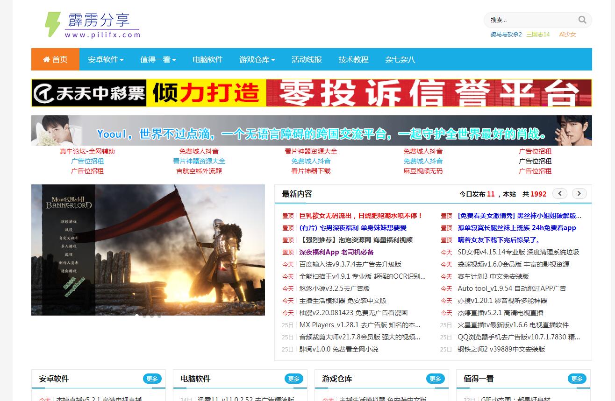Screen dimensions: 615x401
Task: Click the 骑马与砍杀2 hot search tag
Action: click(x=506, y=35)
